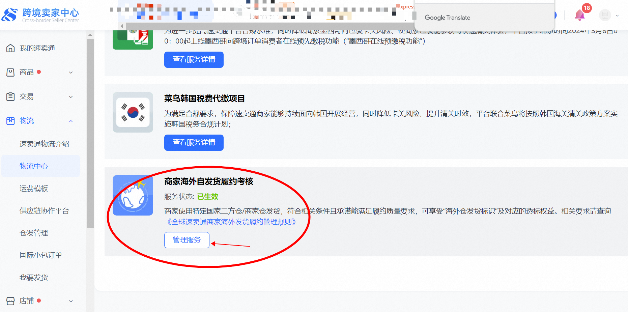
Task: Click the Cross-border Seller Center logo
Action: point(40,15)
